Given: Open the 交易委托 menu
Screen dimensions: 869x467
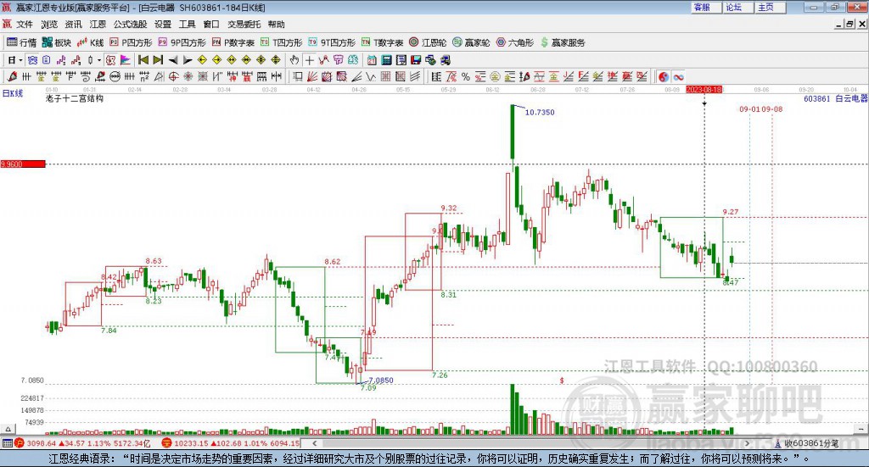Looking at the screenshot, I should coord(244,25).
